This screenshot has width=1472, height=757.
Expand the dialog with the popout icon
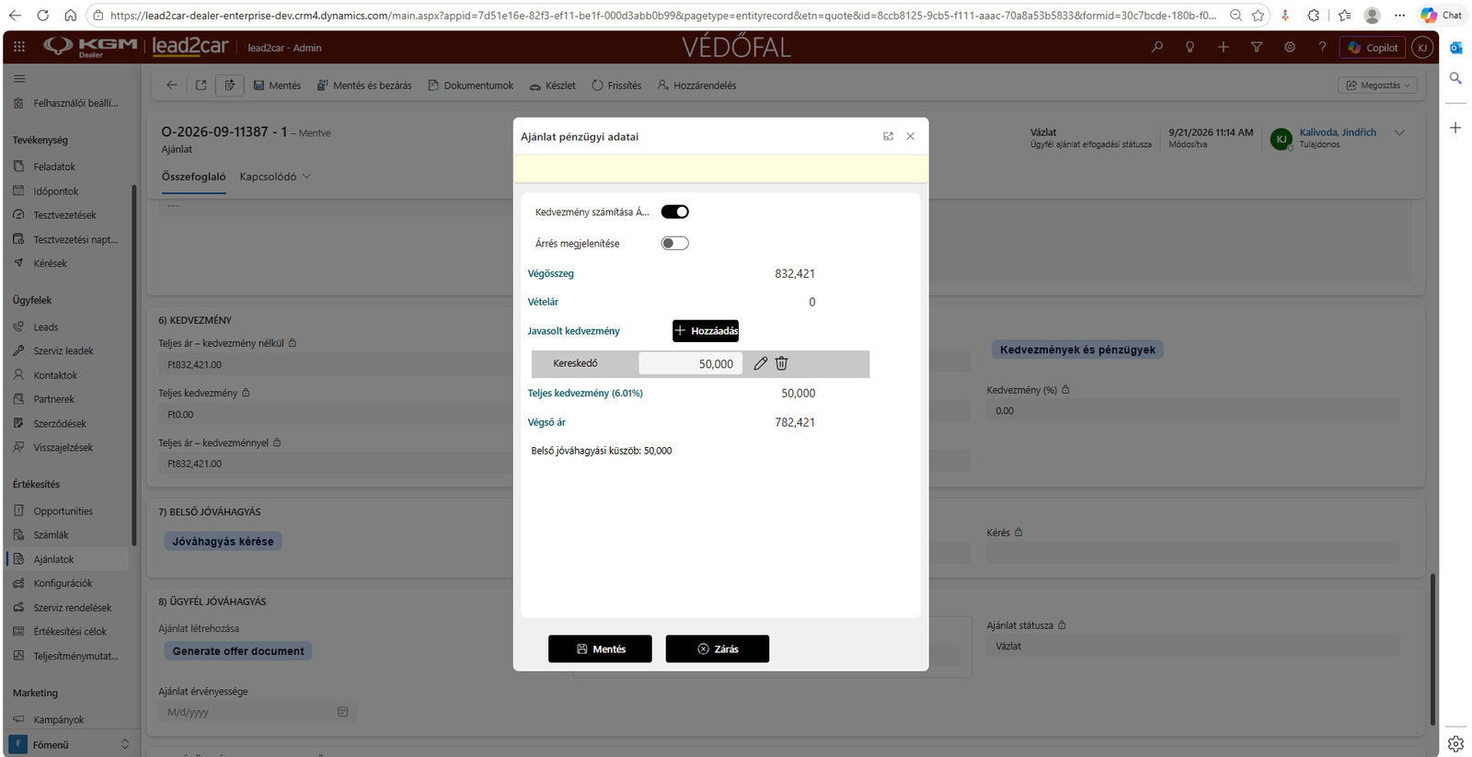point(888,136)
